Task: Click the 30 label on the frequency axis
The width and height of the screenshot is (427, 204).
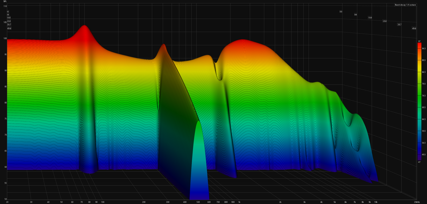Action: [x=31, y=202]
